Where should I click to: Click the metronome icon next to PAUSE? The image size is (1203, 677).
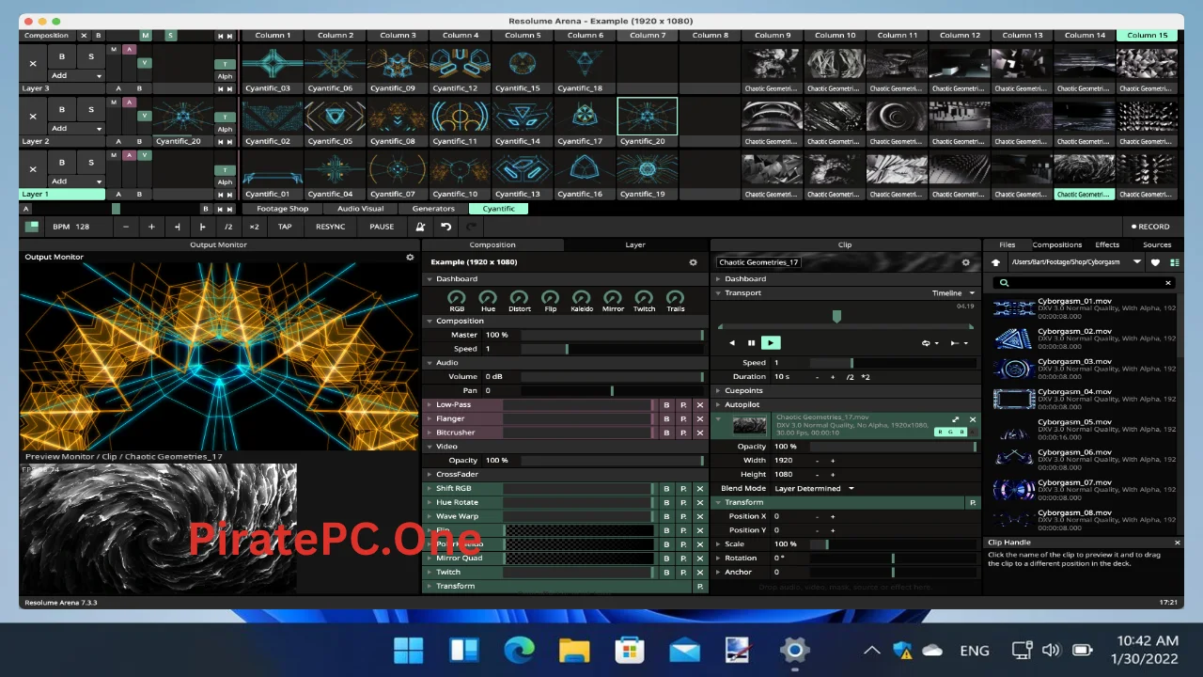[420, 227]
